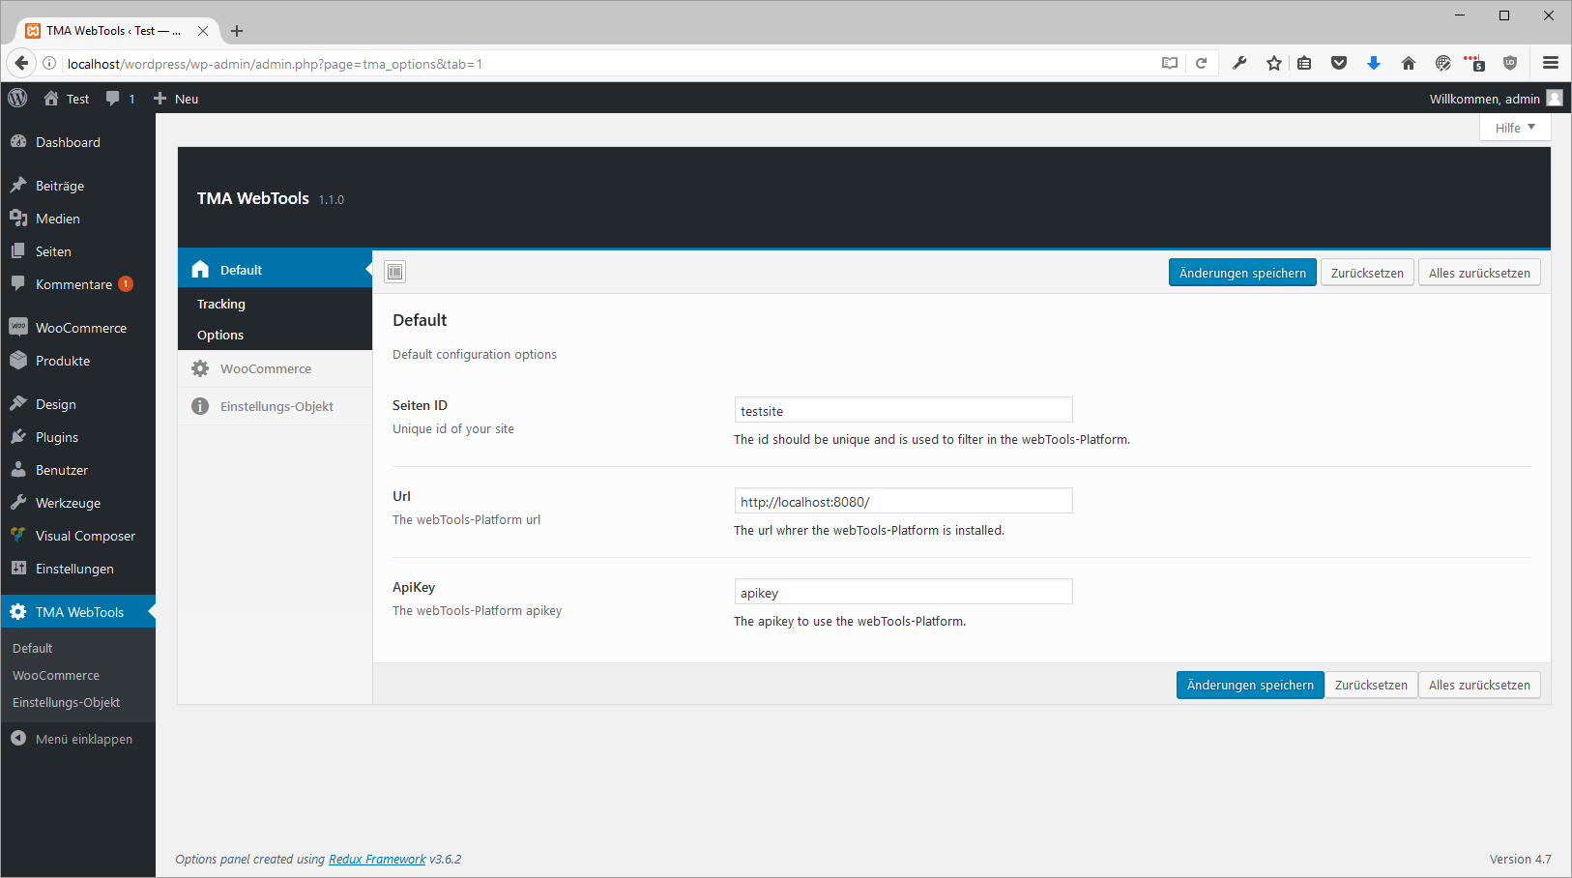Open developer tools wrench icon

tap(1239, 63)
